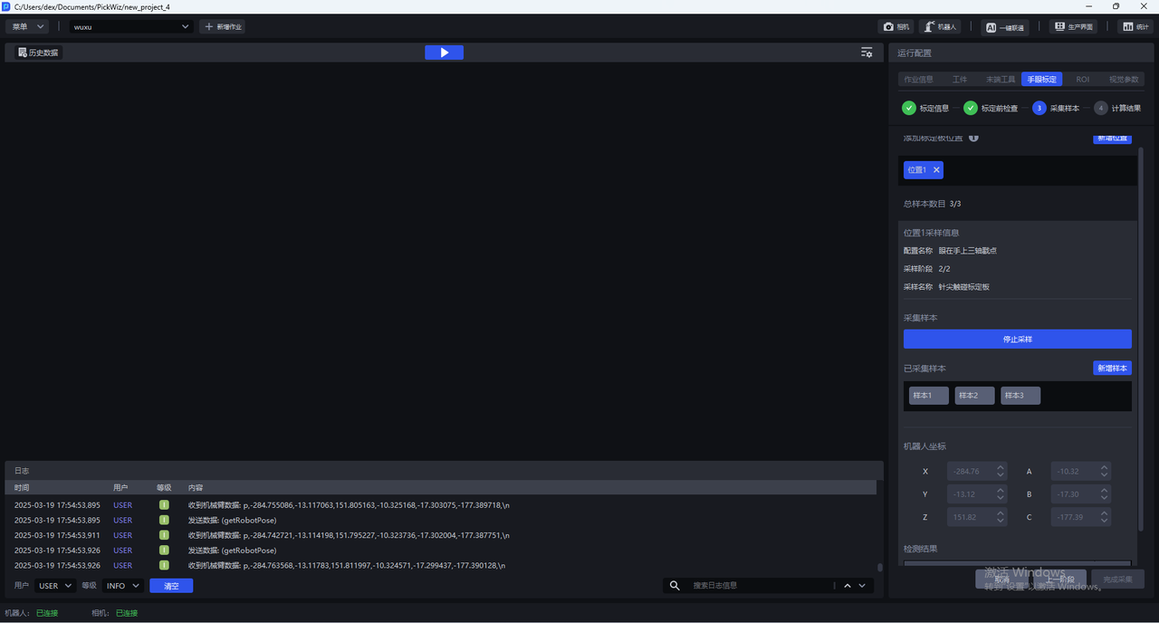Screen dimensions: 1159x623
Task: Open 历史数据 history data
Action: pyautogui.click(x=38, y=53)
